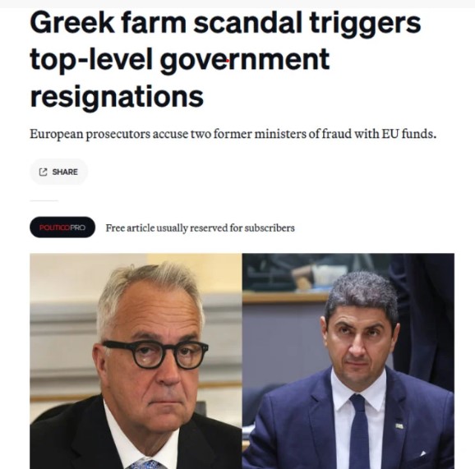
Task: Open the right photo of man in blue suit
Action: click(348, 361)
